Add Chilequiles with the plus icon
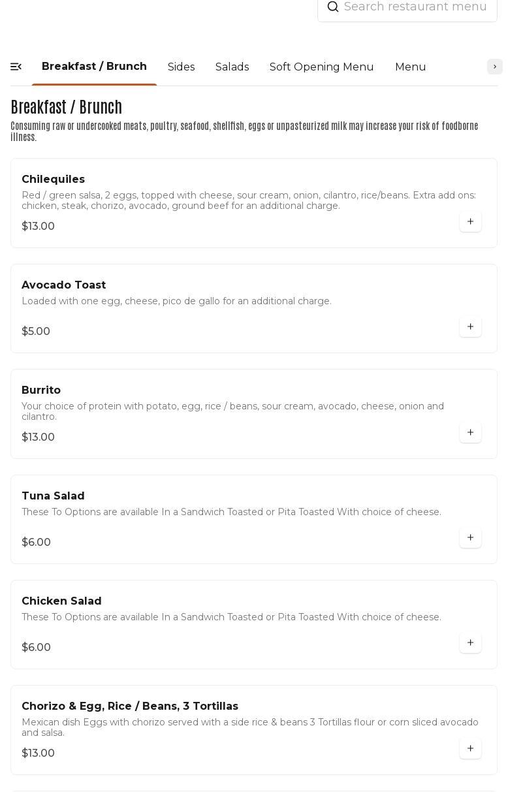 click(x=470, y=221)
